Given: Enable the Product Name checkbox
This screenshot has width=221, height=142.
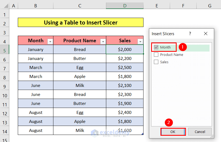Looking at the screenshot, I should click(156, 55).
